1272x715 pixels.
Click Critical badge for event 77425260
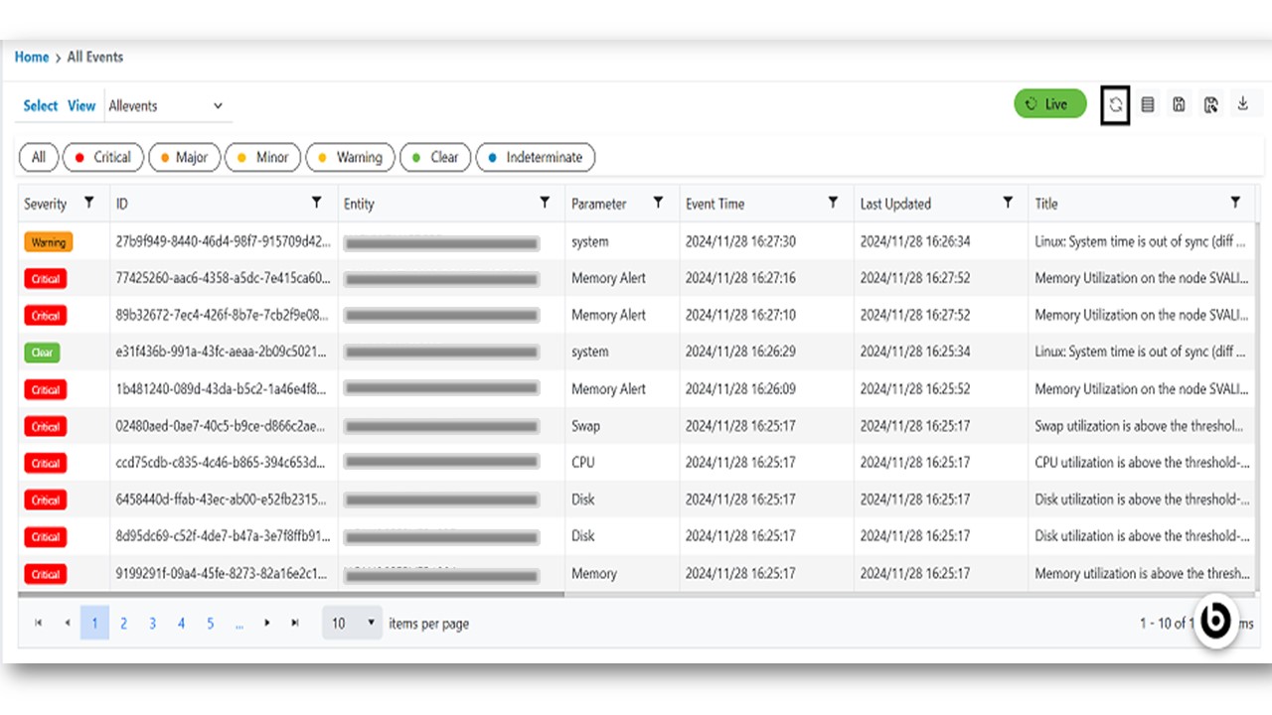46,279
